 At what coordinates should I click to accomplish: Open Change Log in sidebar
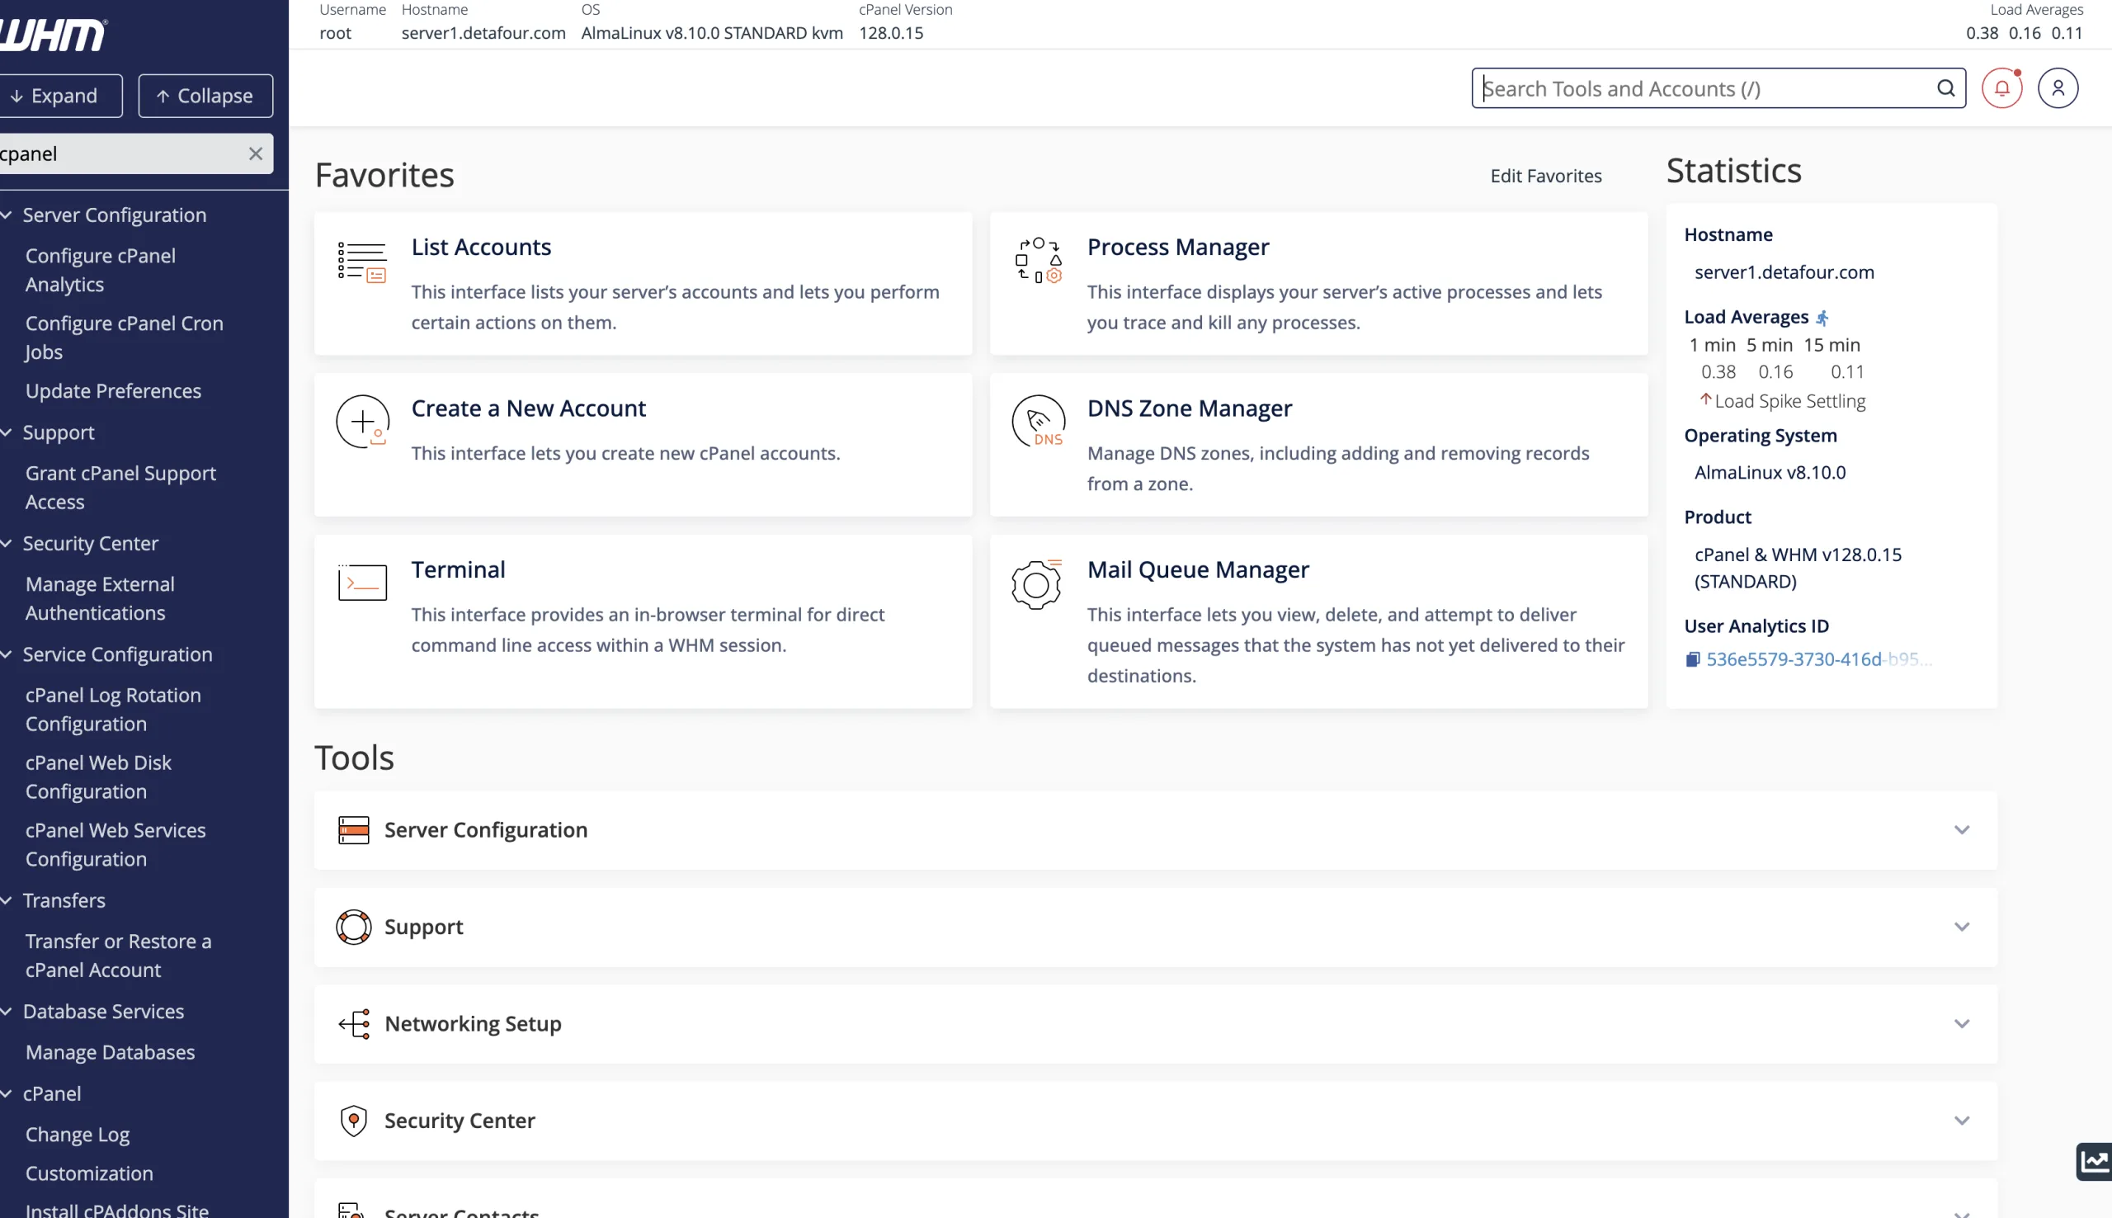(78, 1135)
